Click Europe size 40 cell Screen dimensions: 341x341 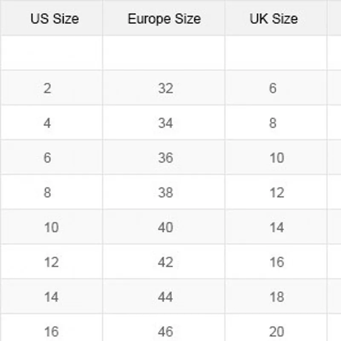pos(165,227)
